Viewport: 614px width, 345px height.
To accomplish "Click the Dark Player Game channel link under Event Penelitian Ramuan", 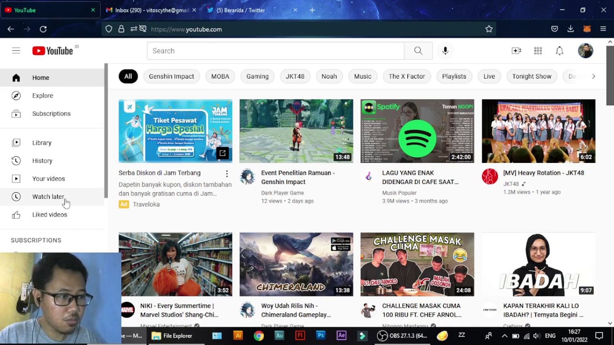I will 282,193.
